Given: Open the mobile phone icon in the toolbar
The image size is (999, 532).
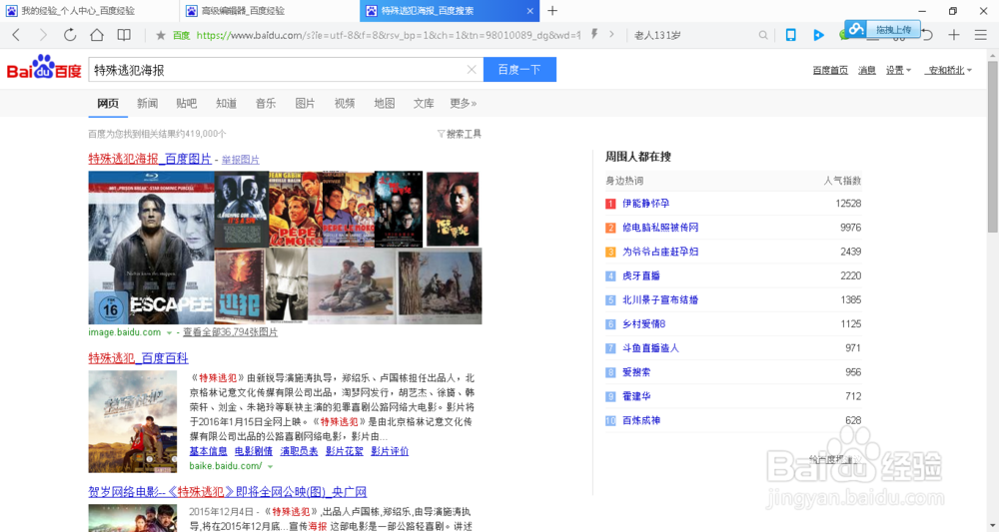Looking at the screenshot, I should tap(790, 35).
